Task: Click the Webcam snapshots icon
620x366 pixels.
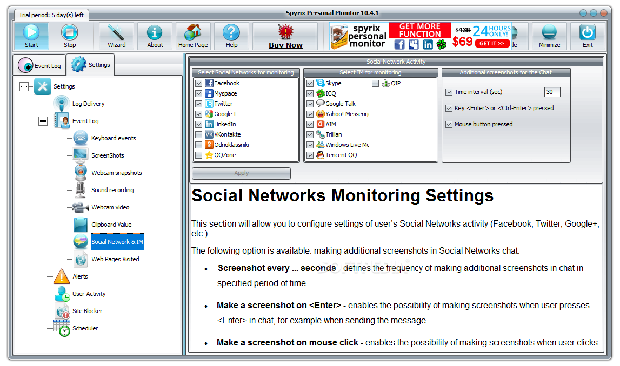Action: point(81,173)
